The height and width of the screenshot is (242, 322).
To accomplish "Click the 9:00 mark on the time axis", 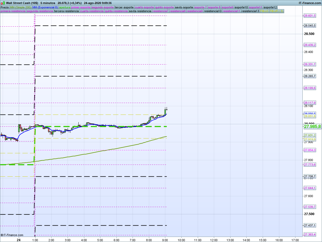I will point(165,240).
